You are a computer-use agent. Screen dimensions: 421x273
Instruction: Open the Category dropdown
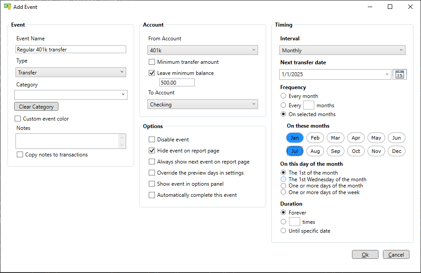71,94
